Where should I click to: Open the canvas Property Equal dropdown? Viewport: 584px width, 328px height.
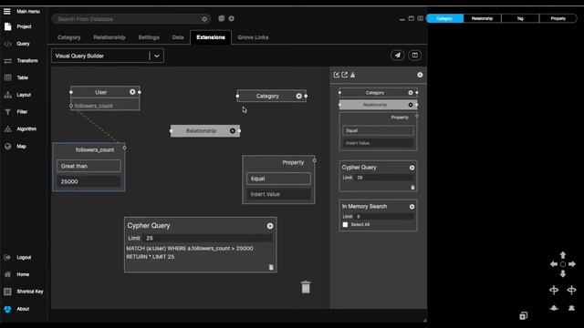coord(278,179)
